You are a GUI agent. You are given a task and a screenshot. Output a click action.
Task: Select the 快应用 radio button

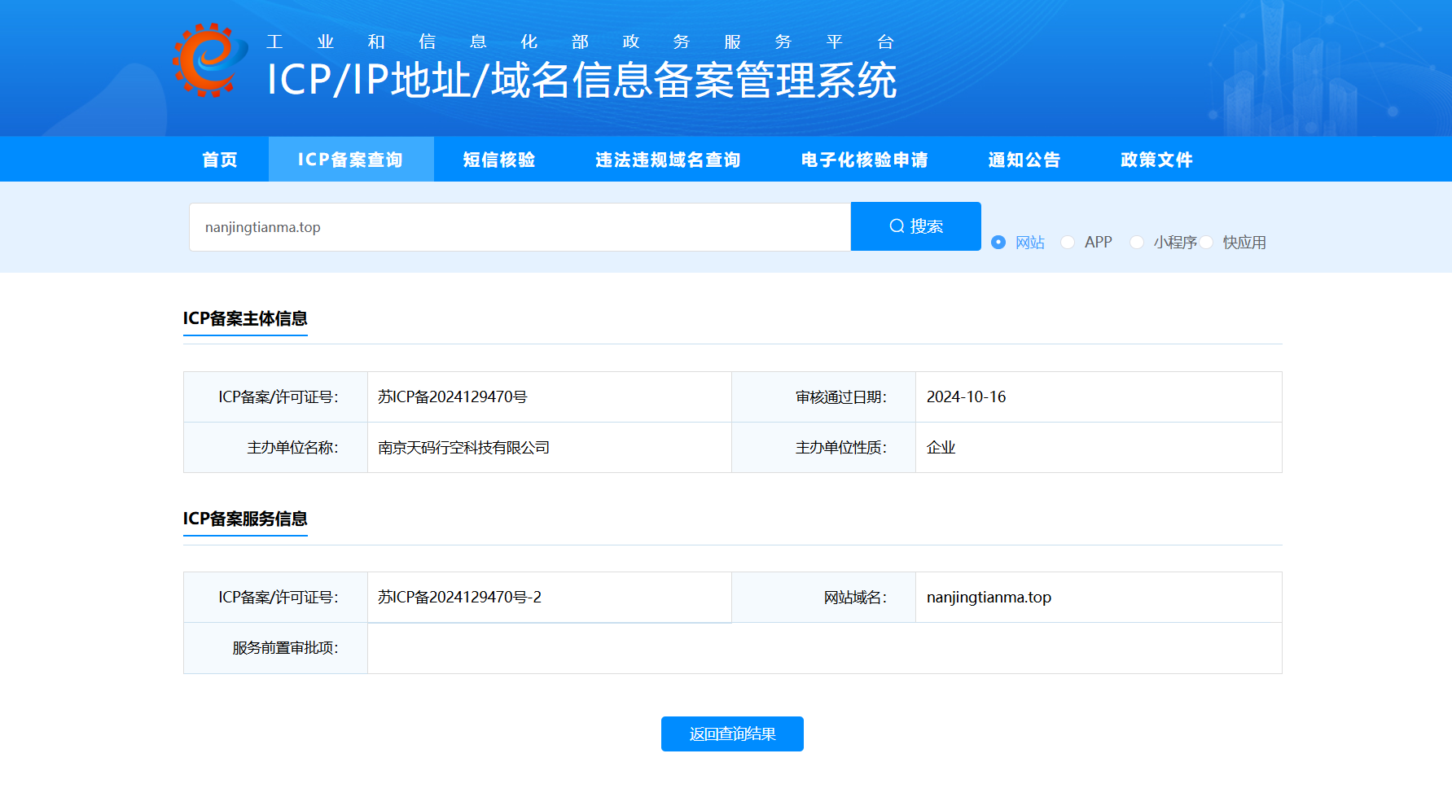click(1206, 243)
